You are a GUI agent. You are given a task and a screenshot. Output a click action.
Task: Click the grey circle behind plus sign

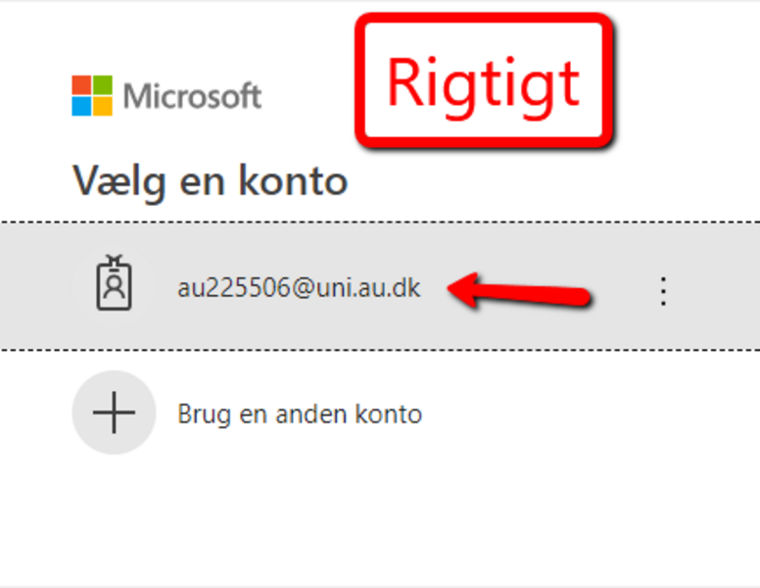point(114,413)
